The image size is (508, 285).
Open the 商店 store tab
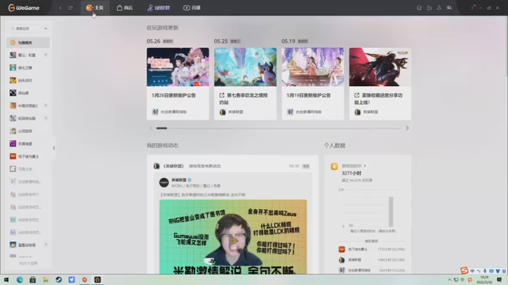(124, 8)
